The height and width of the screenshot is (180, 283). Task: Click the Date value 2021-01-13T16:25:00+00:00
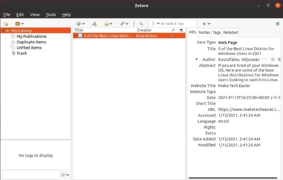tap(243, 98)
